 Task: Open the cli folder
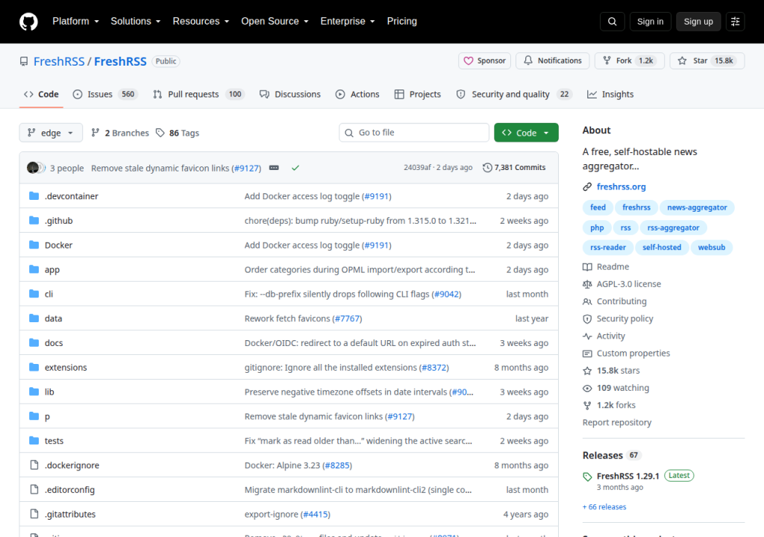click(x=48, y=294)
